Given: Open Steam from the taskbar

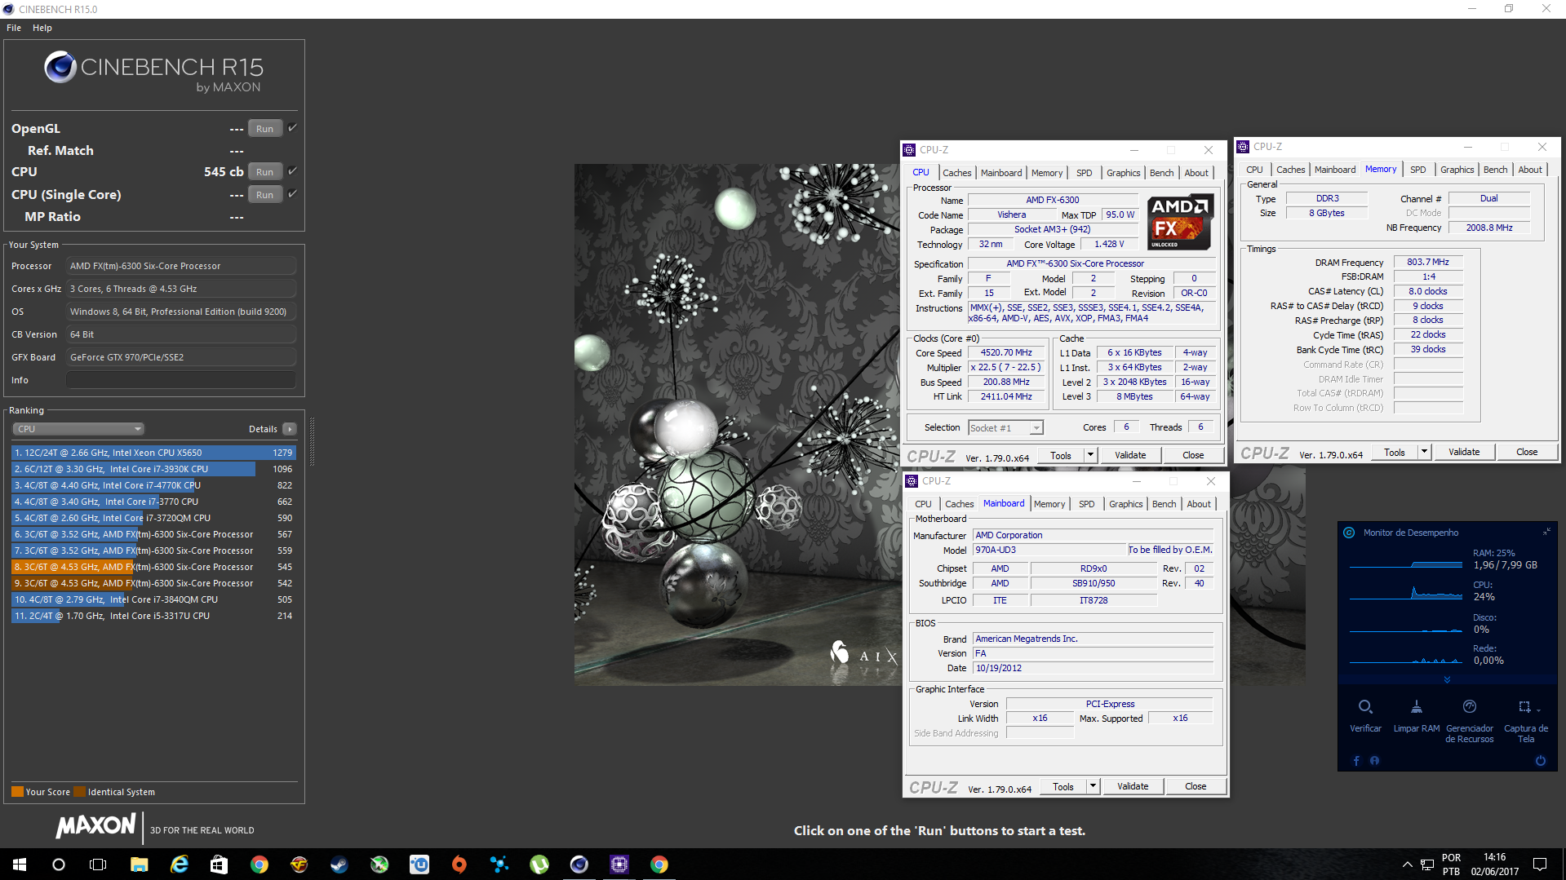Looking at the screenshot, I should point(339,865).
